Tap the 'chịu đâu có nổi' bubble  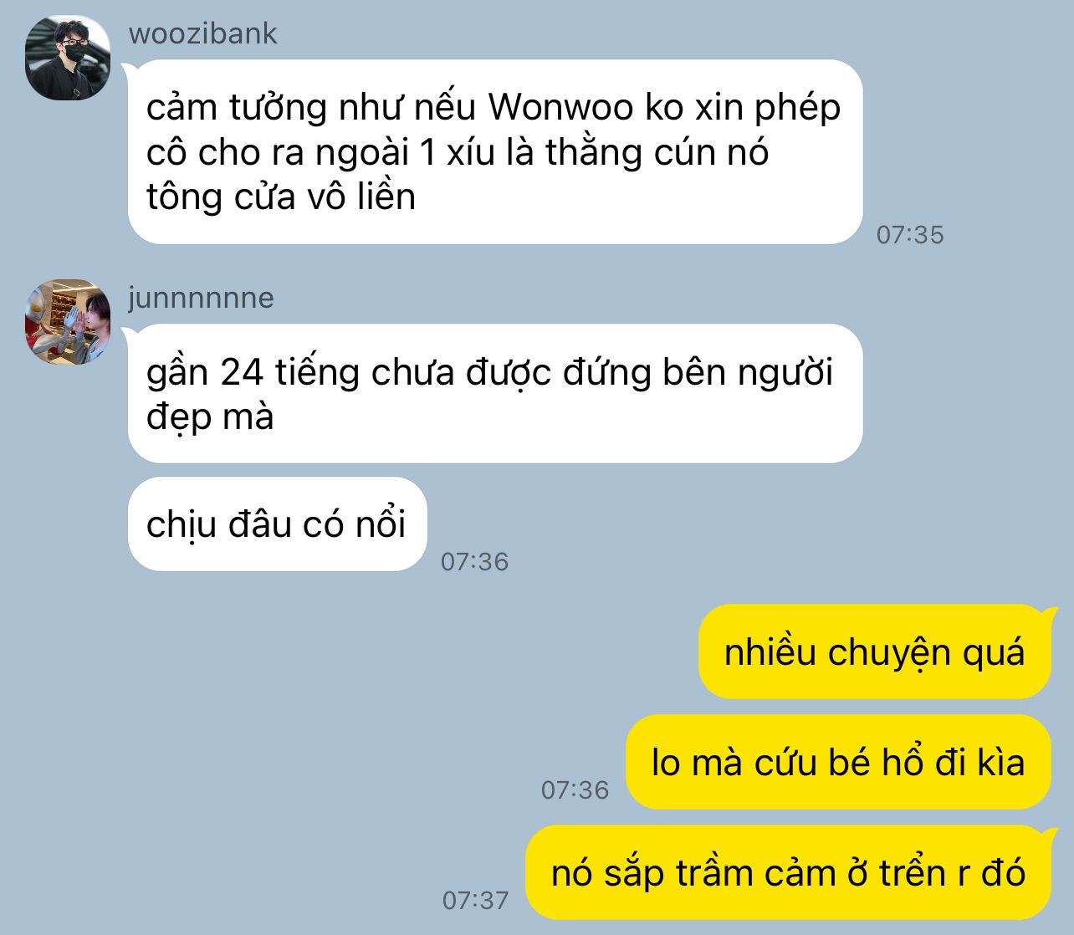(x=278, y=524)
